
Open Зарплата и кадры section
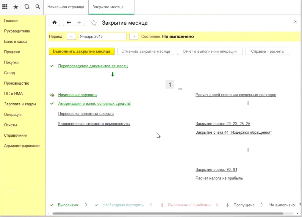(20, 104)
